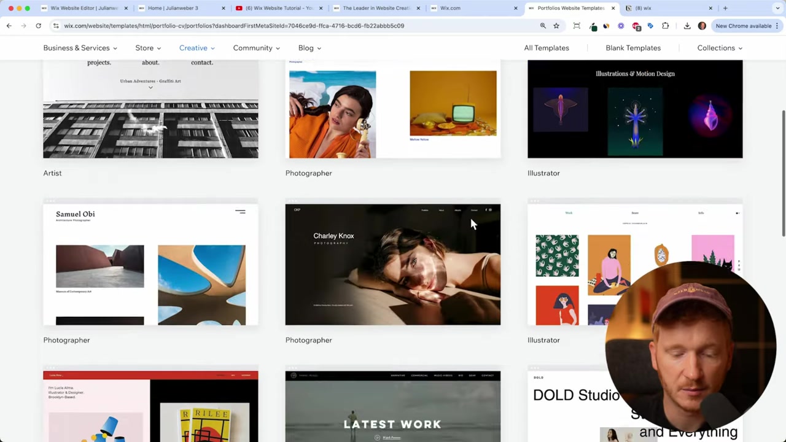This screenshot has width=786, height=442.
Task: Click the screenshot capture extension icon
Action: tap(577, 26)
